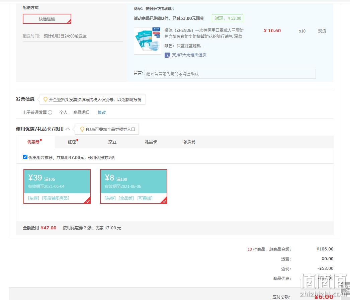350x300 pixels.
Task: Click the 运费 ¥0.00 value
Action: click(x=328, y=259)
